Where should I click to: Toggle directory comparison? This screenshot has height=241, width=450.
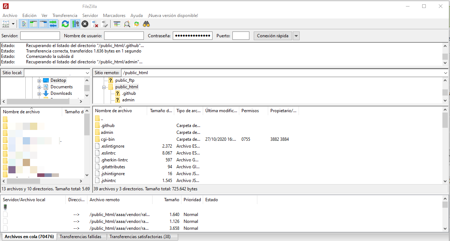(x=127, y=24)
